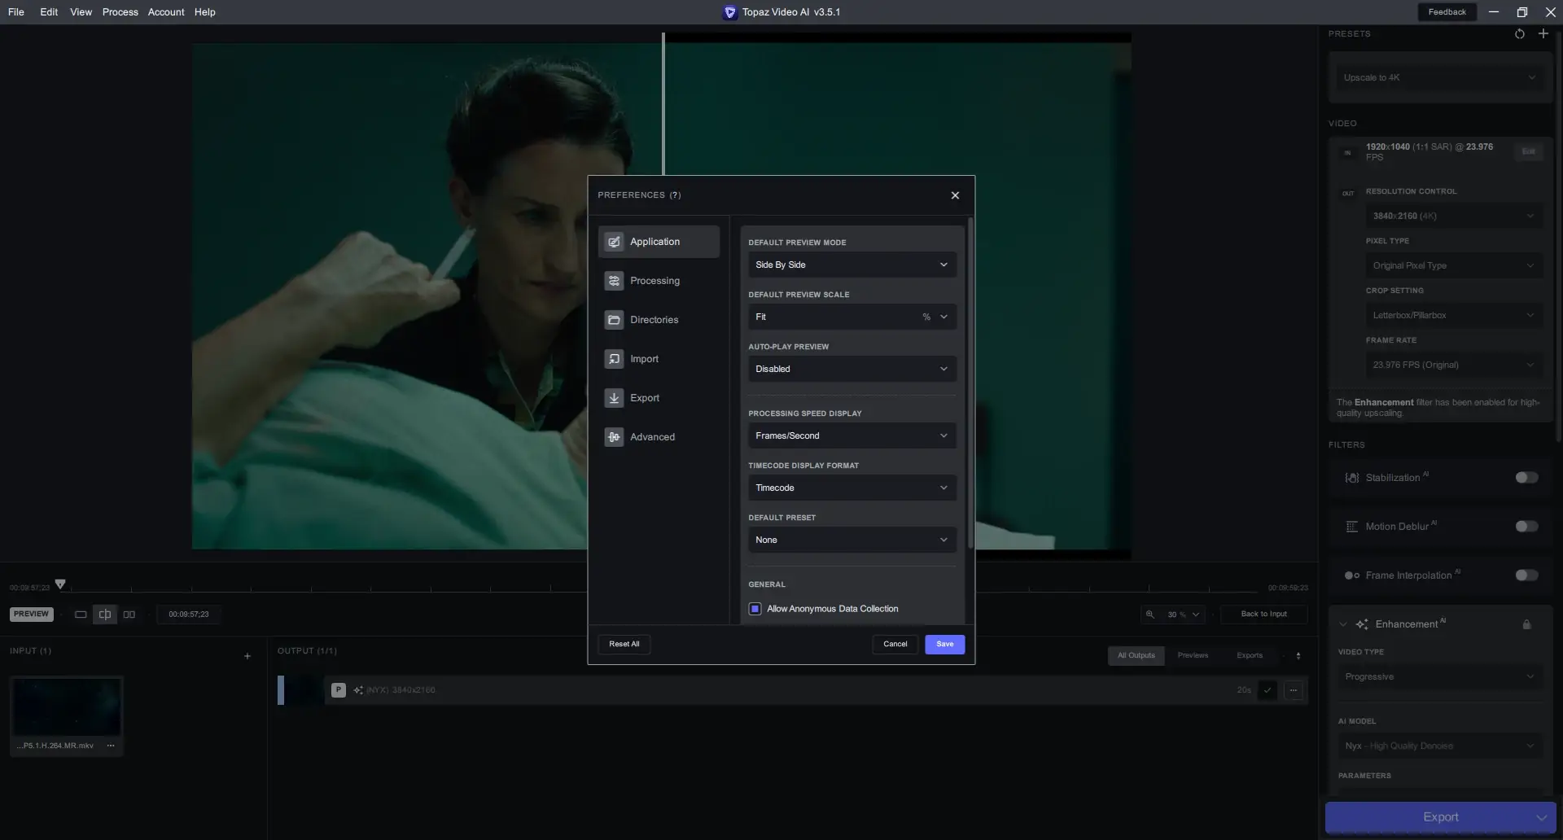
Task: Click the Topaz Video AI shield logo
Action: click(730, 12)
